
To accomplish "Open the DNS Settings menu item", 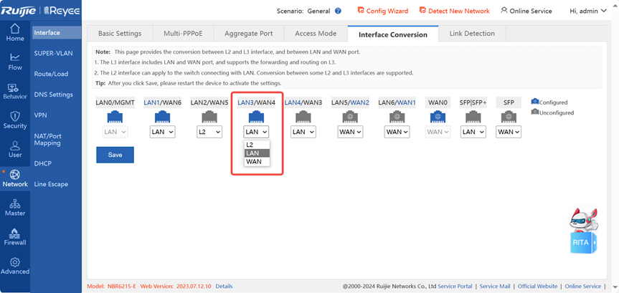I will pyautogui.click(x=53, y=95).
